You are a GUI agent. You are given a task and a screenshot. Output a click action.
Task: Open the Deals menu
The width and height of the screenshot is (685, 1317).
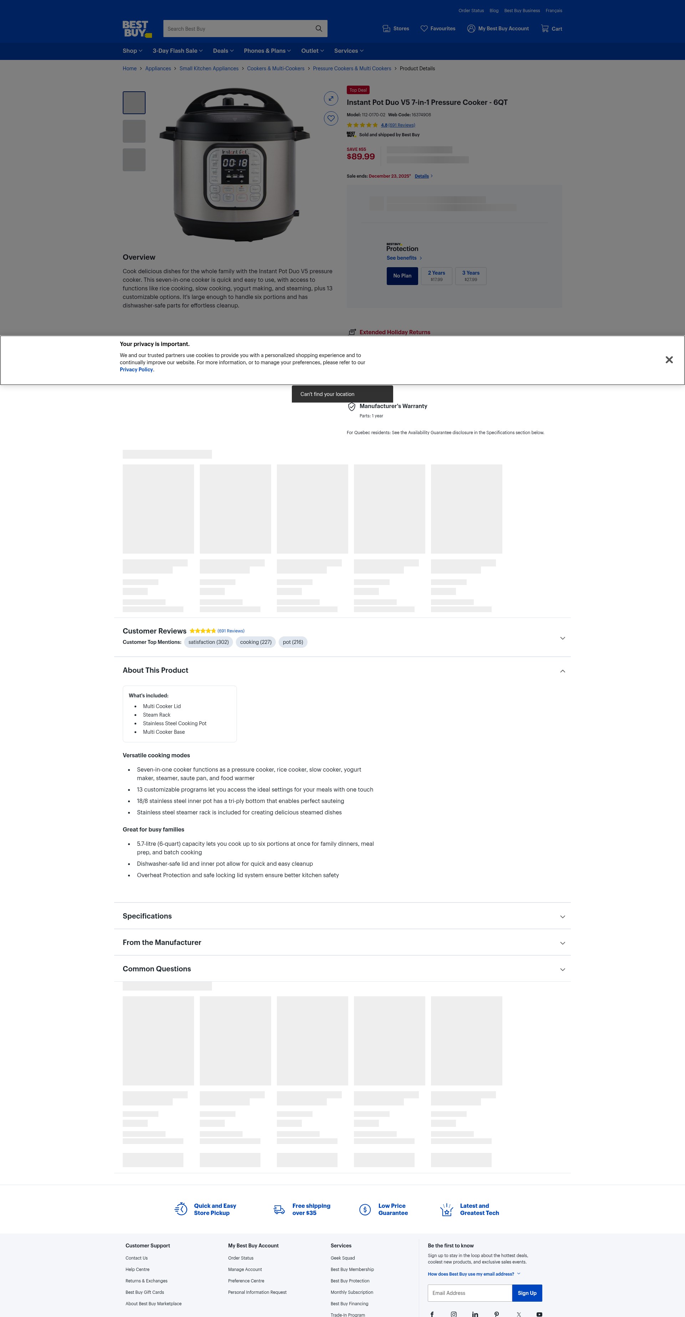point(223,51)
